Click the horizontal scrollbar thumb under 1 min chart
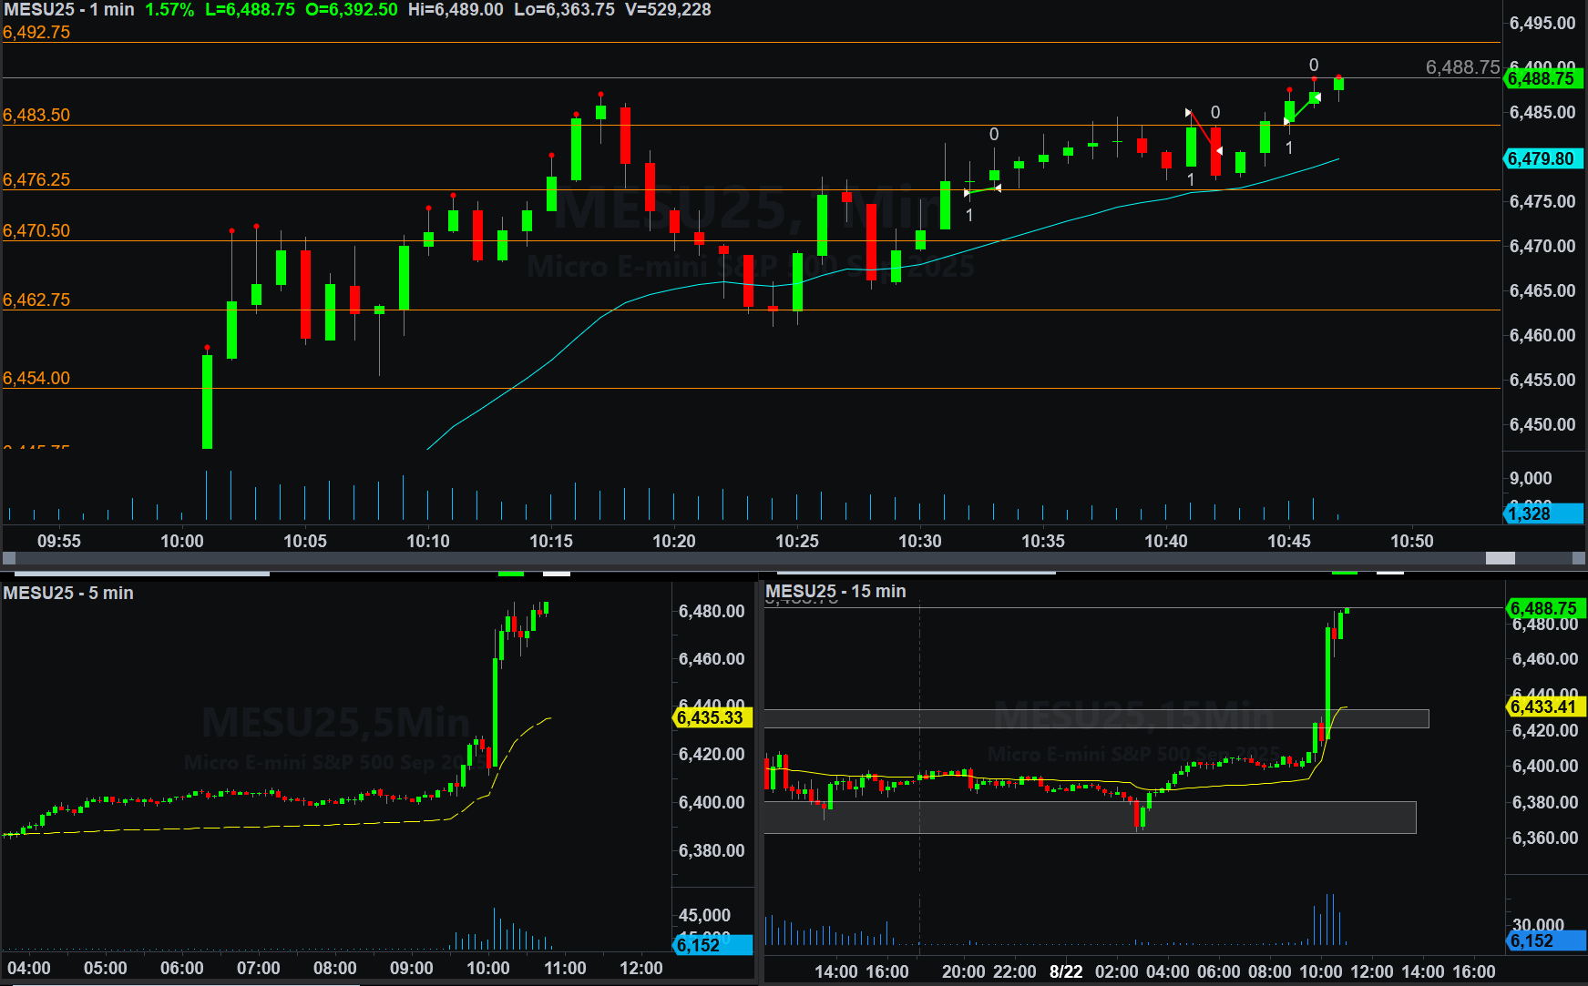The width and height of the screenshot is (1588, 986). tap(1500, 558)
